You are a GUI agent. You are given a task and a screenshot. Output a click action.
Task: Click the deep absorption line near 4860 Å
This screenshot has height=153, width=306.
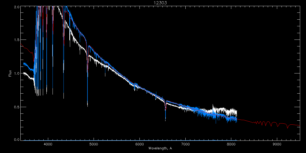(87, 76)
